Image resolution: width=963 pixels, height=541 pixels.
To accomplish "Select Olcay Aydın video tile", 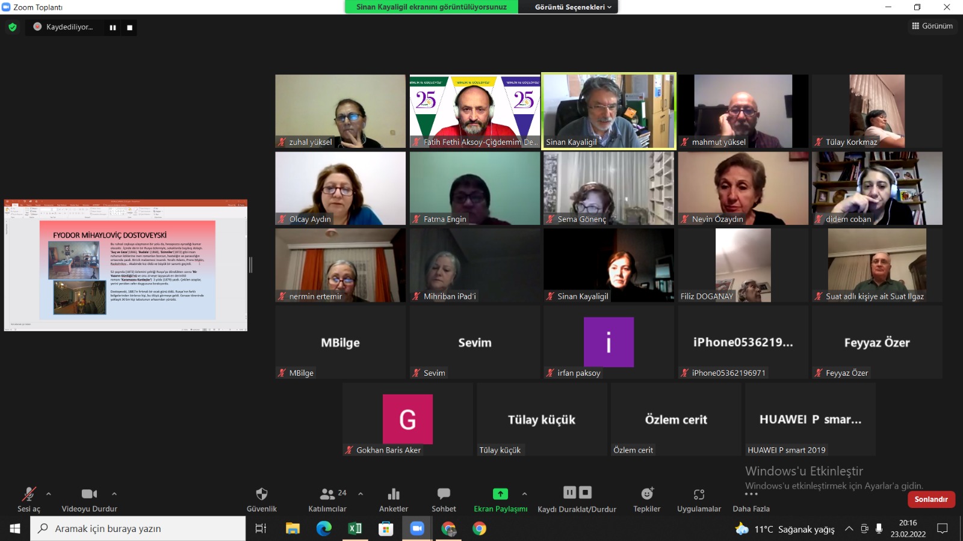I will (x=340, y=188).
